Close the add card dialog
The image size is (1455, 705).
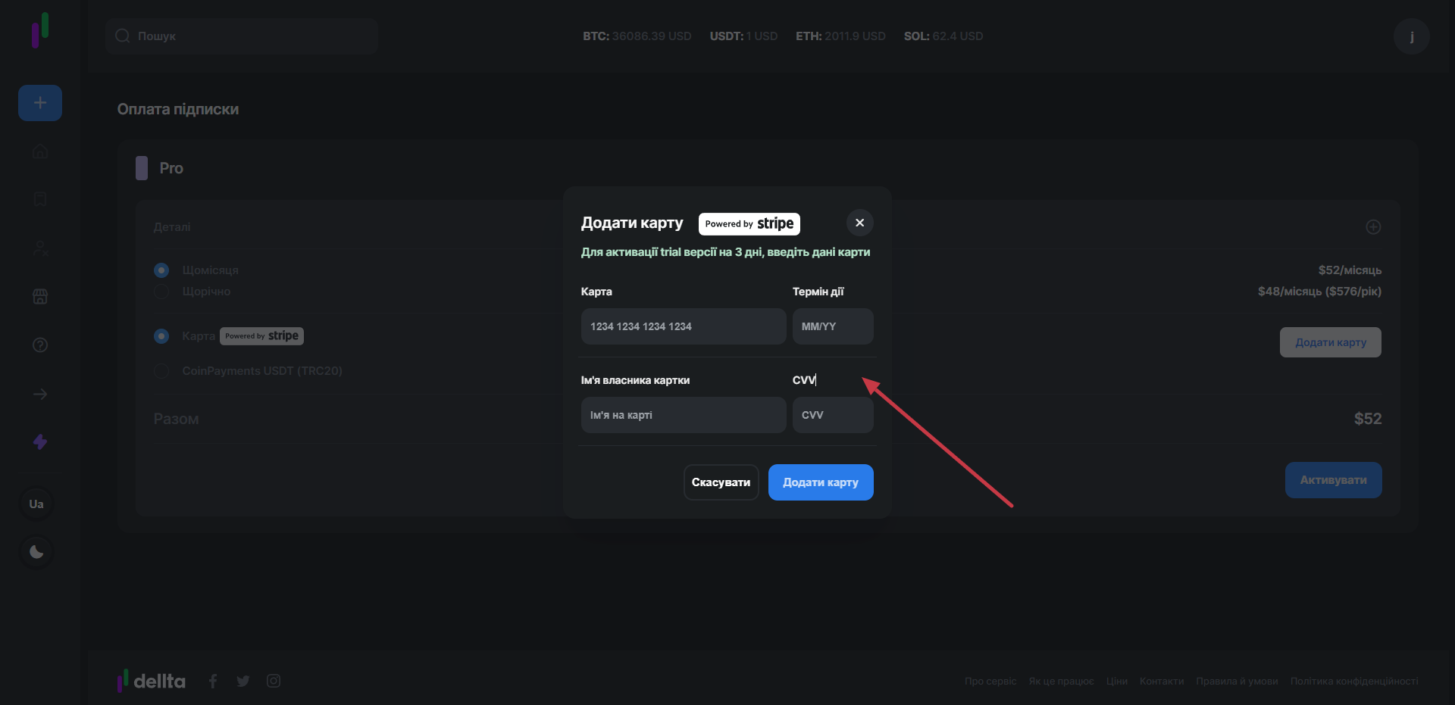pos(859,223)
